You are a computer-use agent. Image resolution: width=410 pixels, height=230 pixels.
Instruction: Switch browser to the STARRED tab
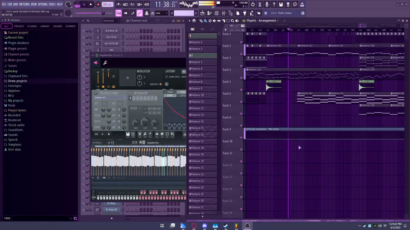click(70, 26)
